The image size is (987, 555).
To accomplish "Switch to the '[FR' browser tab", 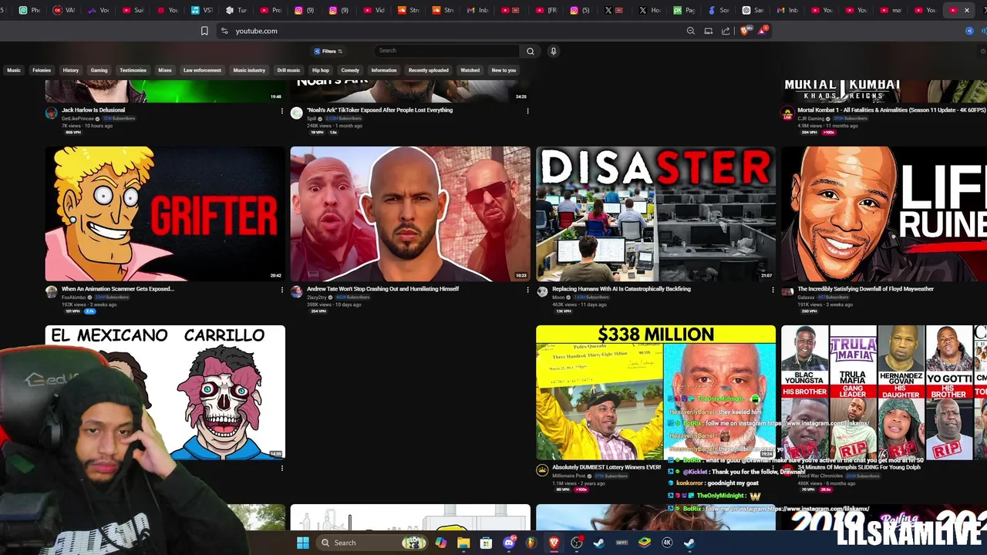I will [547, 10].
